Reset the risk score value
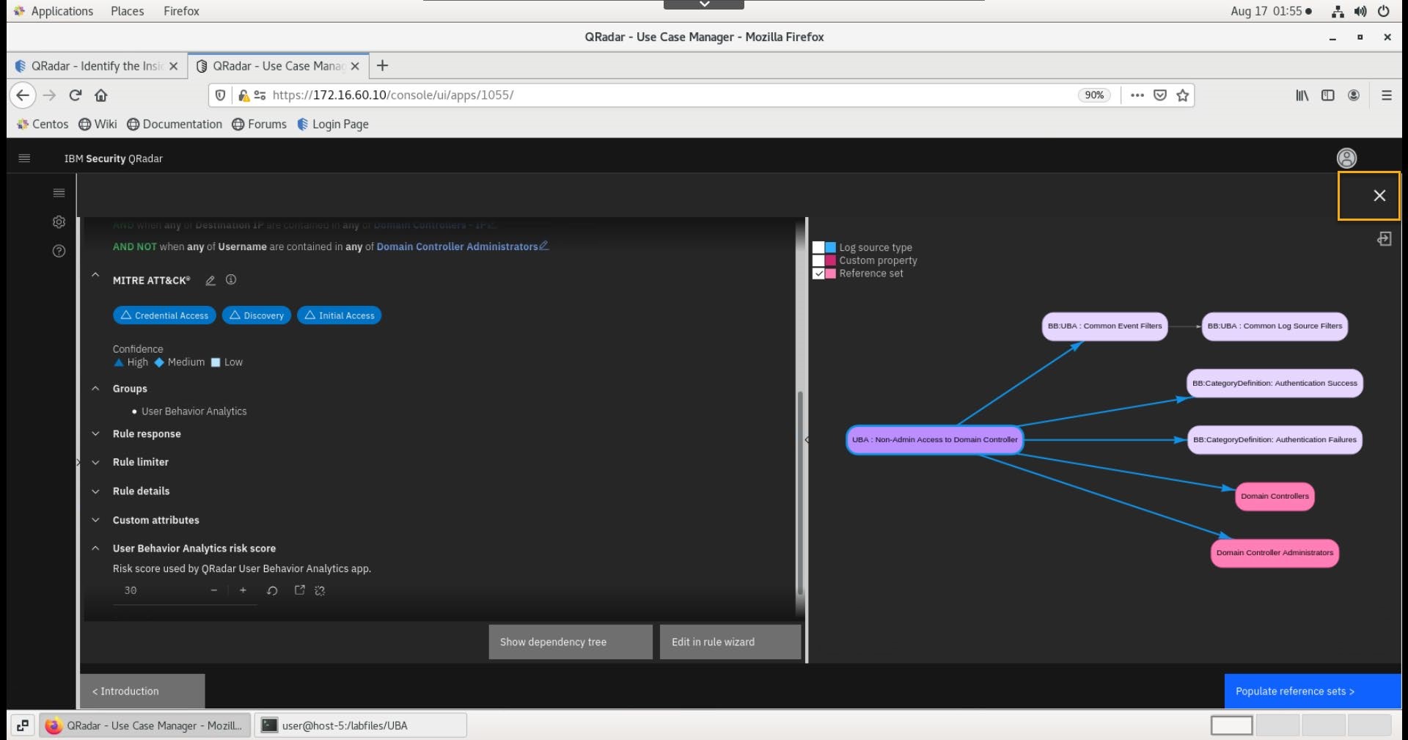 tap(272, 590)
